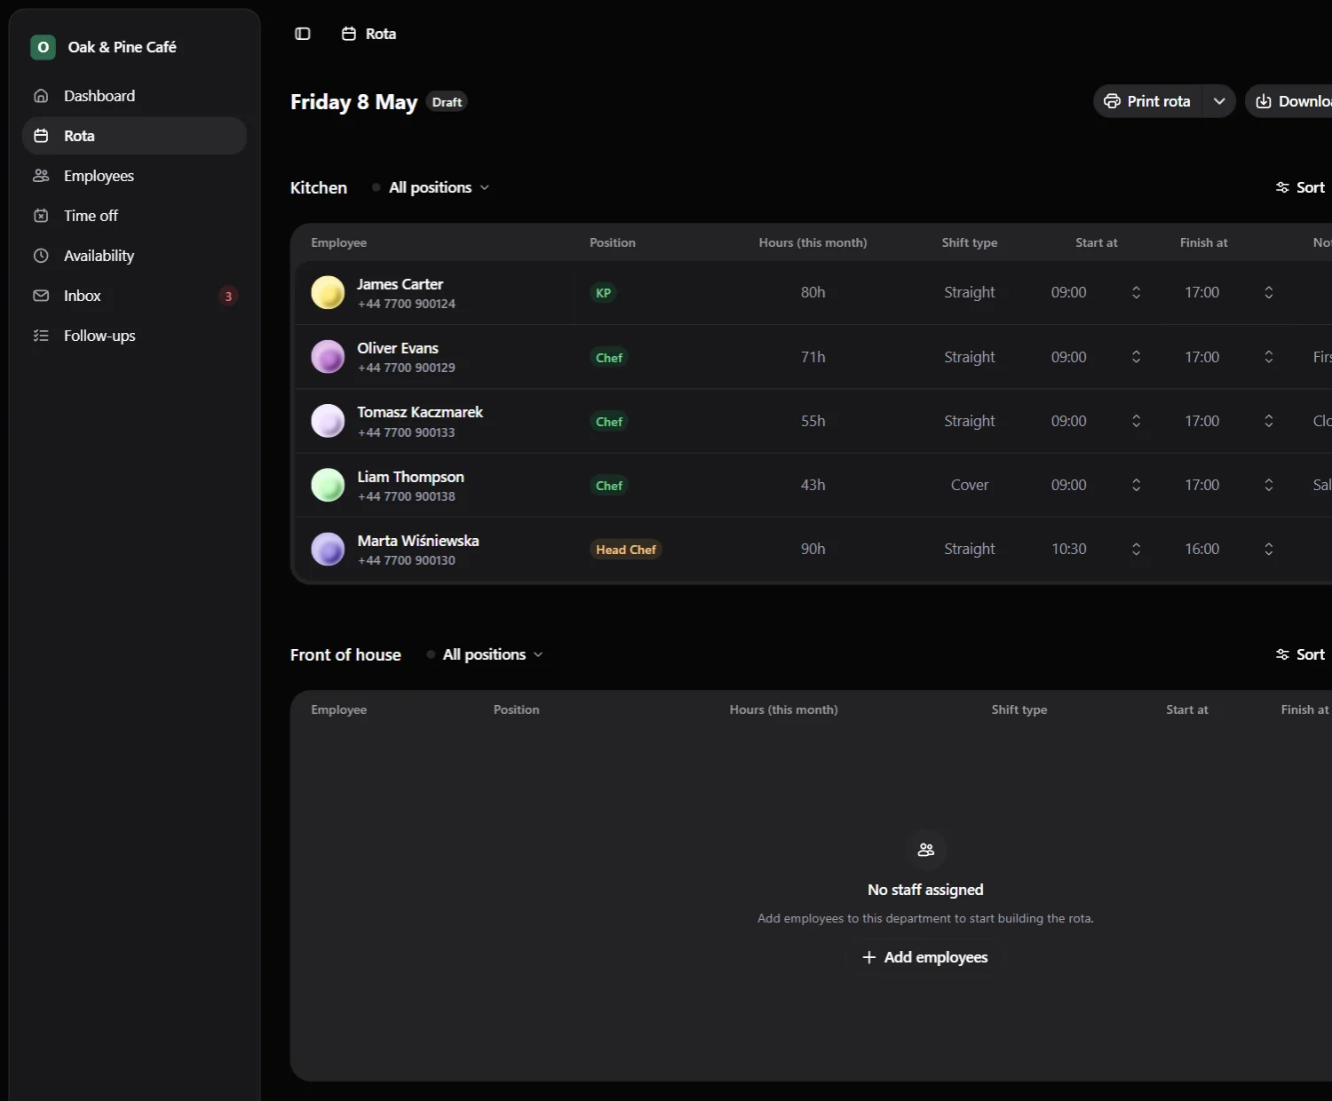The image size is (1332, 1101).
Task: Click the Download button
Action: (x=1288, y=101)
